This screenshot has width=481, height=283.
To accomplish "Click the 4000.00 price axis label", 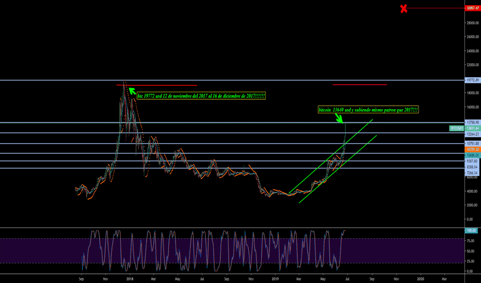I will click(x=472, y=191).
